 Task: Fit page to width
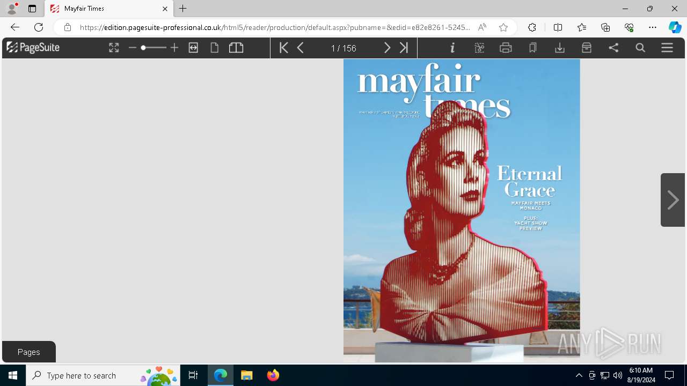pos(193,48)
